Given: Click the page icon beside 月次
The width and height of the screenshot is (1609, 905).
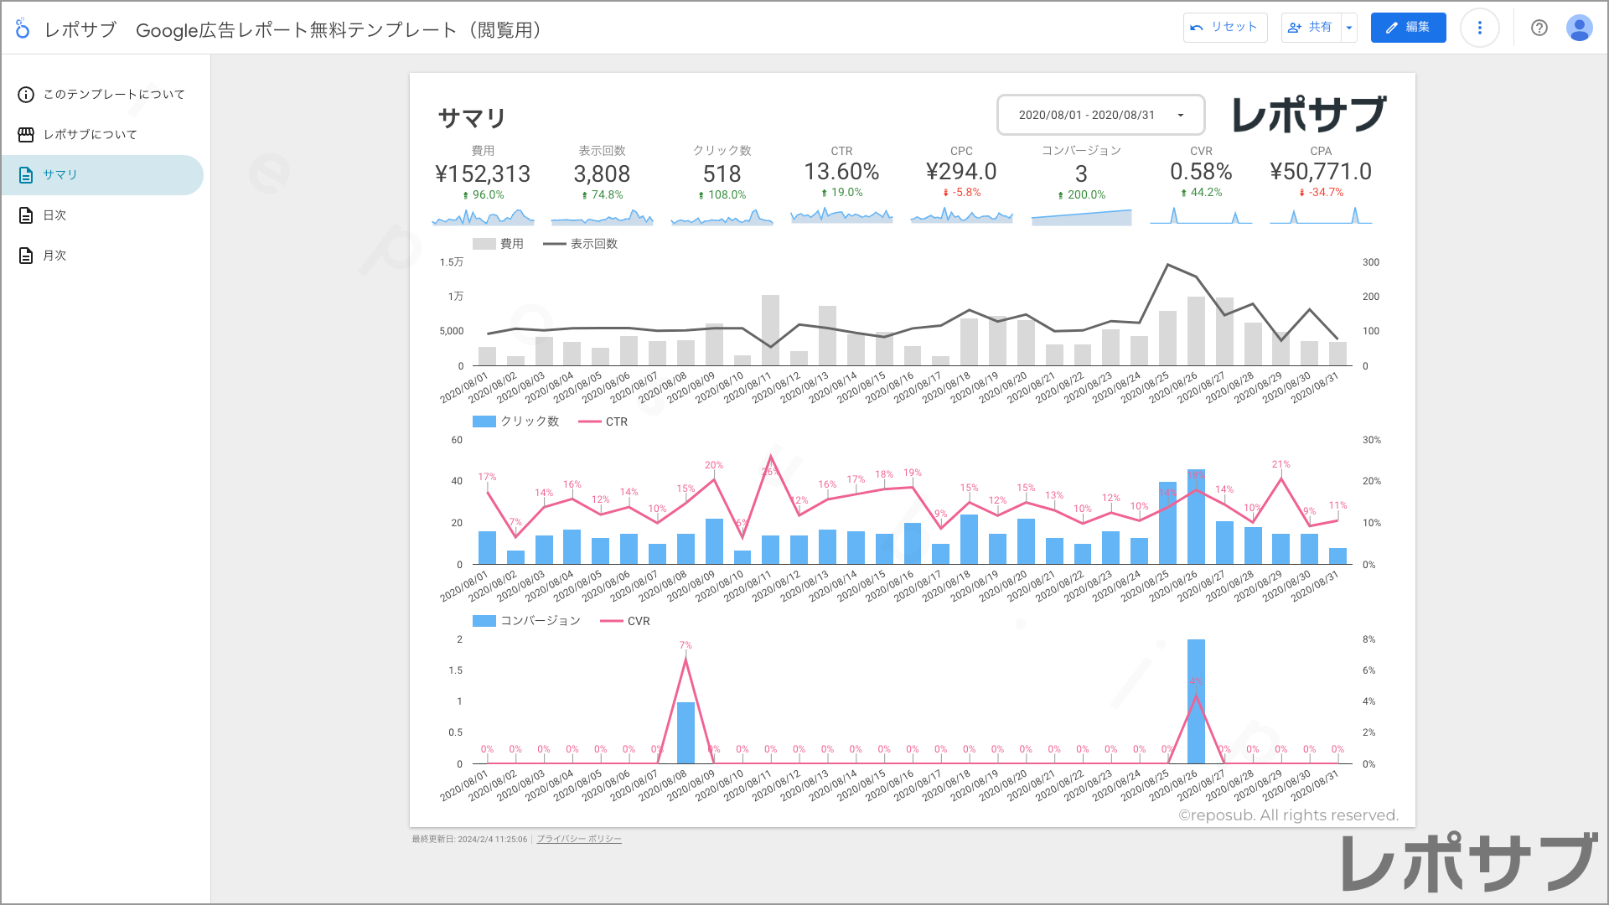Looking at the screenshot, I should 25,255.
